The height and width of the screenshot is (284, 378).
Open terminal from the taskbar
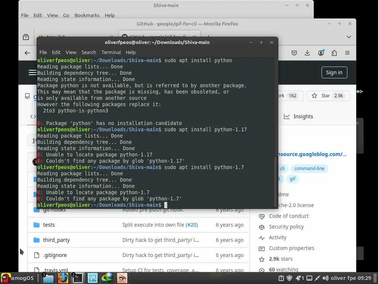(78, 278)
